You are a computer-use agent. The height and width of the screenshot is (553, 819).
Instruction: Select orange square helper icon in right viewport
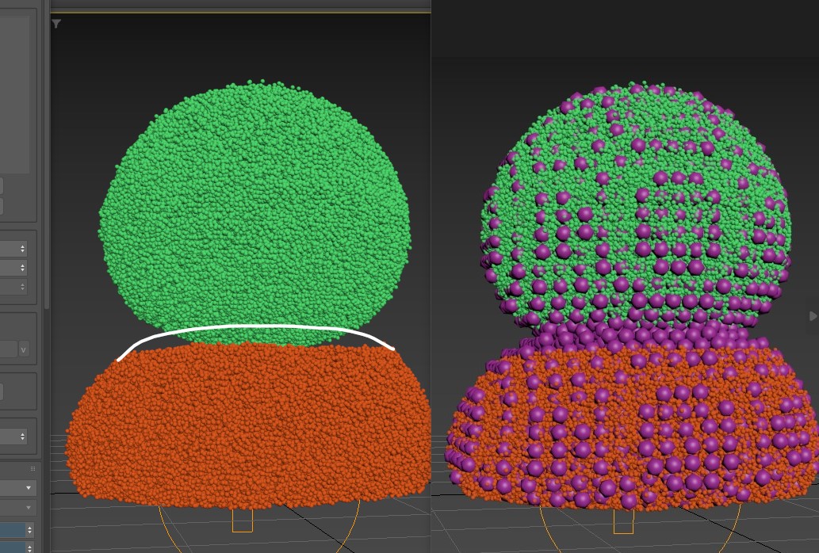tap(623, 521)
